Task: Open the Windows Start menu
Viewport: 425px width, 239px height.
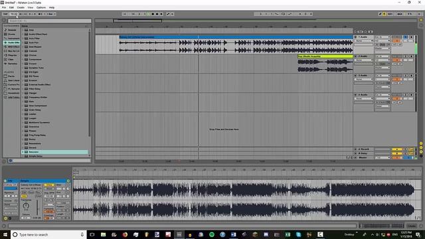Action: [x=5, y=234]
